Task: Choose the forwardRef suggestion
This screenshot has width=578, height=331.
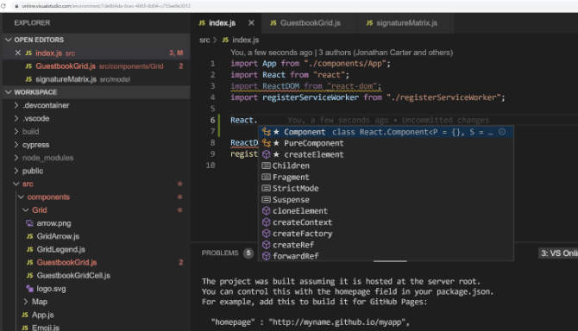Action: click(386, 256)
